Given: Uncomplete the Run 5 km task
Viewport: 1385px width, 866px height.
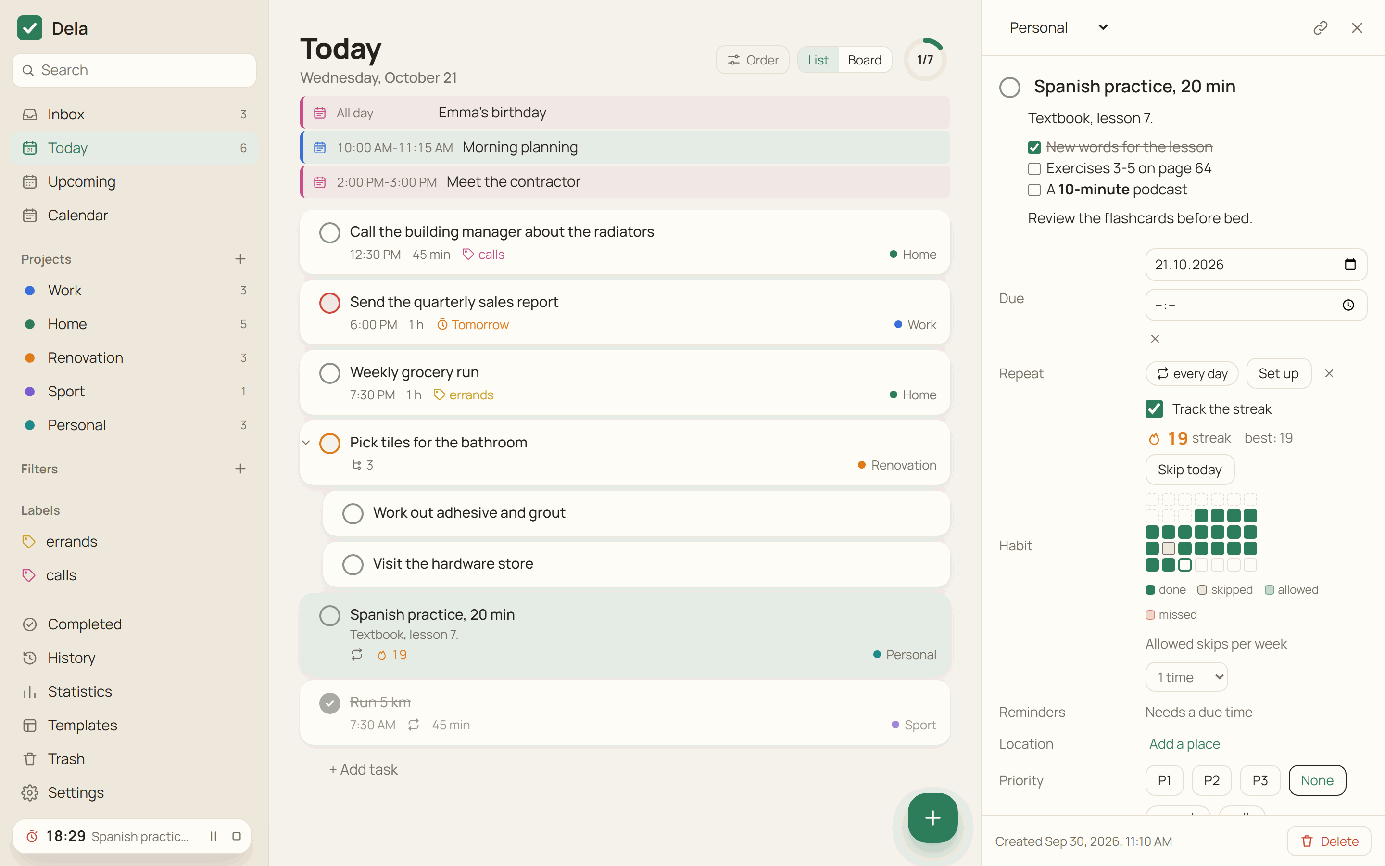Looking at the screenshot, I should pyautogui.click(x=329, y=703).
